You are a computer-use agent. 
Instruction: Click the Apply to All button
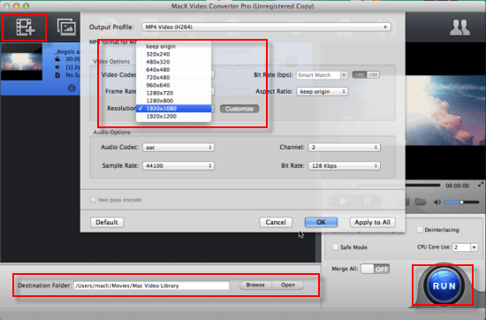coord(372,222)
